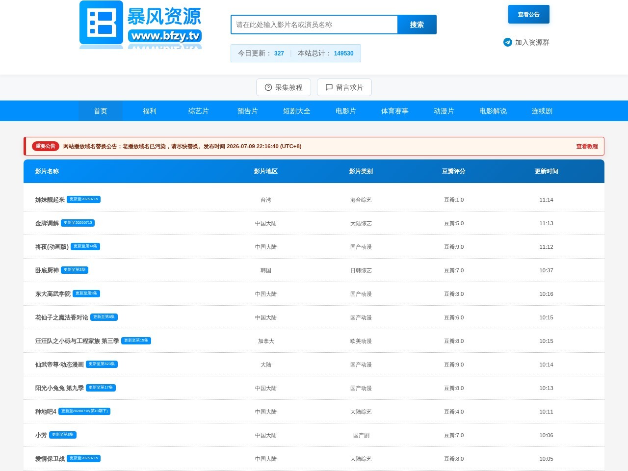
Task: Open the title 将夜(动画版)
Action: pyautogui.click(x=52, y=247)
